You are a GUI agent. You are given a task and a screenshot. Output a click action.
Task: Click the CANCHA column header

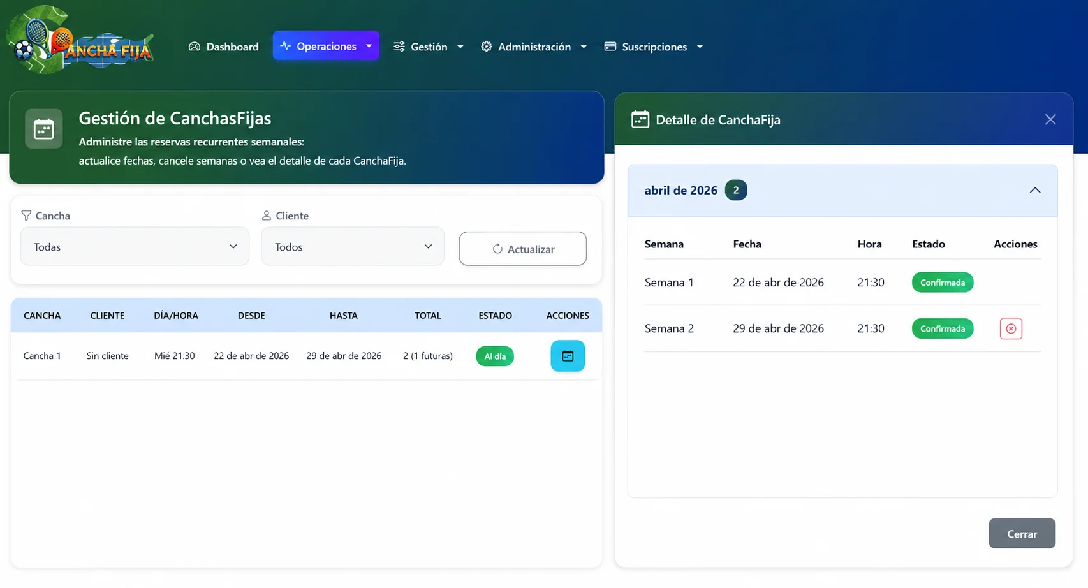(42, 315)
